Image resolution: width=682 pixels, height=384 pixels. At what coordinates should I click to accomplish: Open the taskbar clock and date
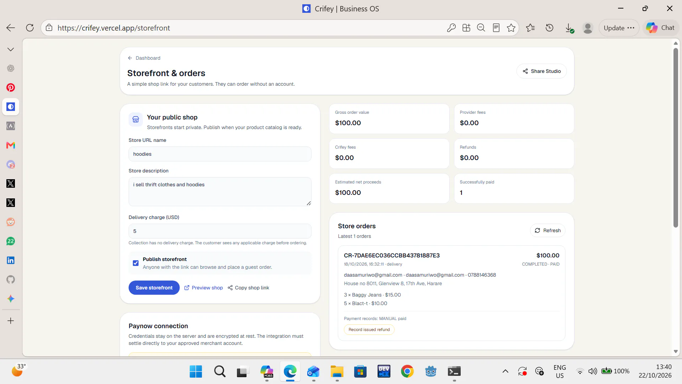tap(655, 371)
